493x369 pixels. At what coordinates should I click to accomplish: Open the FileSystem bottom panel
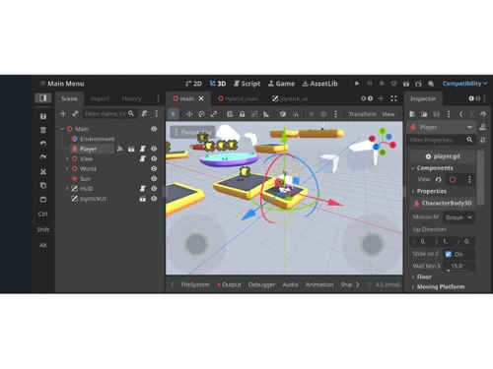click(195, 284)
